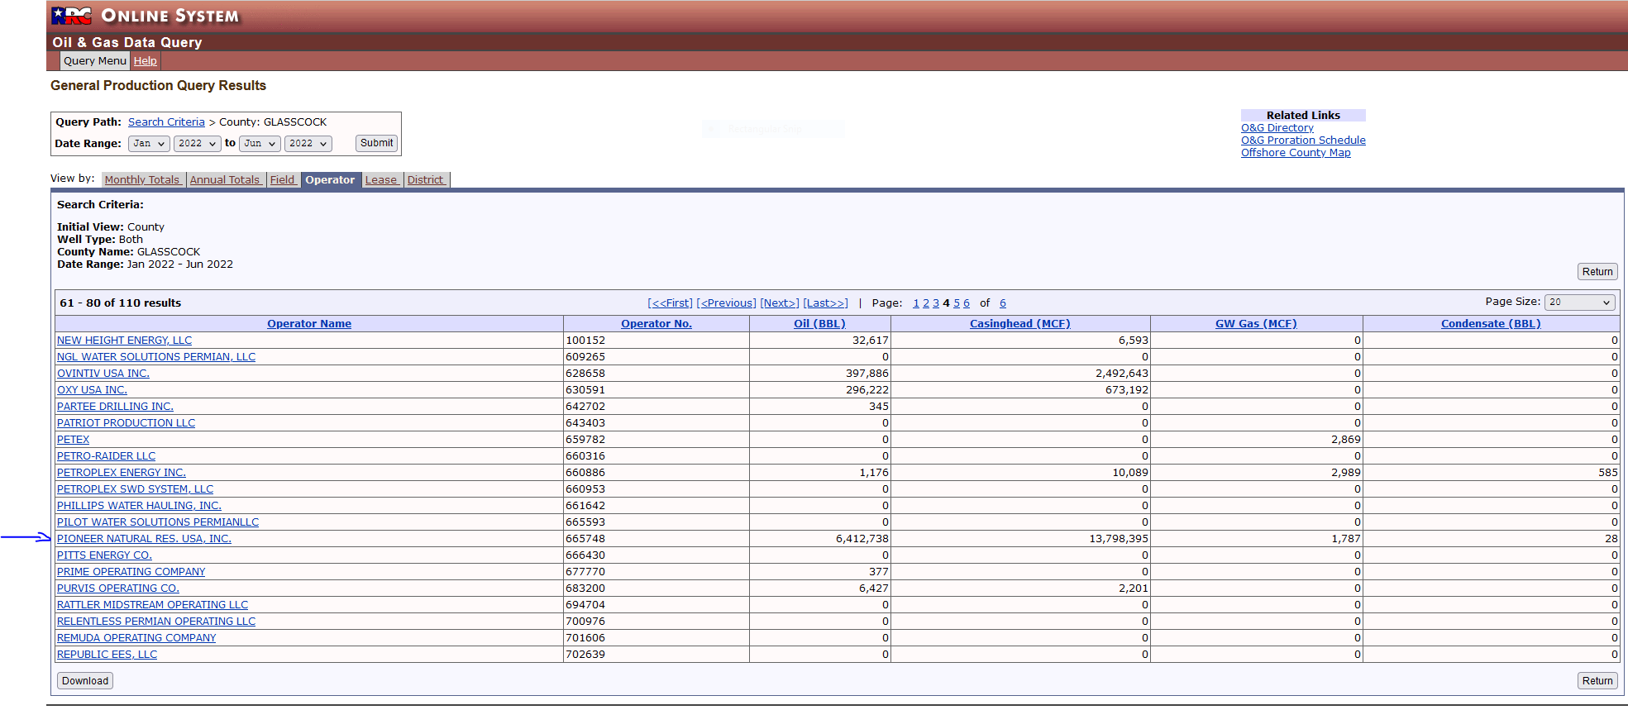Open PILOT WATER SOLUTIONS PERMIANLLC operator
Viewport: 1628px width, 710px height.
158,522
